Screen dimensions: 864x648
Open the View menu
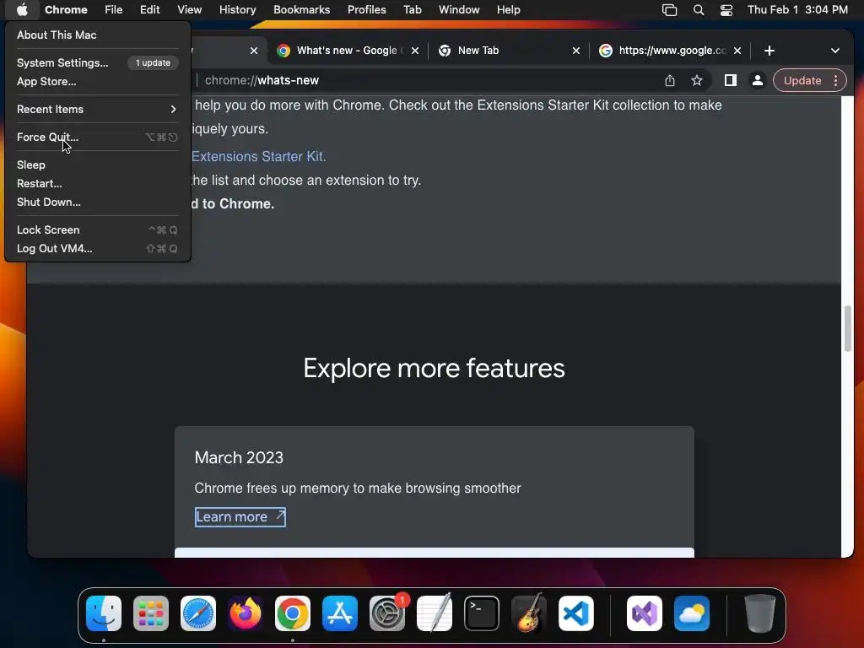(190, 10)
